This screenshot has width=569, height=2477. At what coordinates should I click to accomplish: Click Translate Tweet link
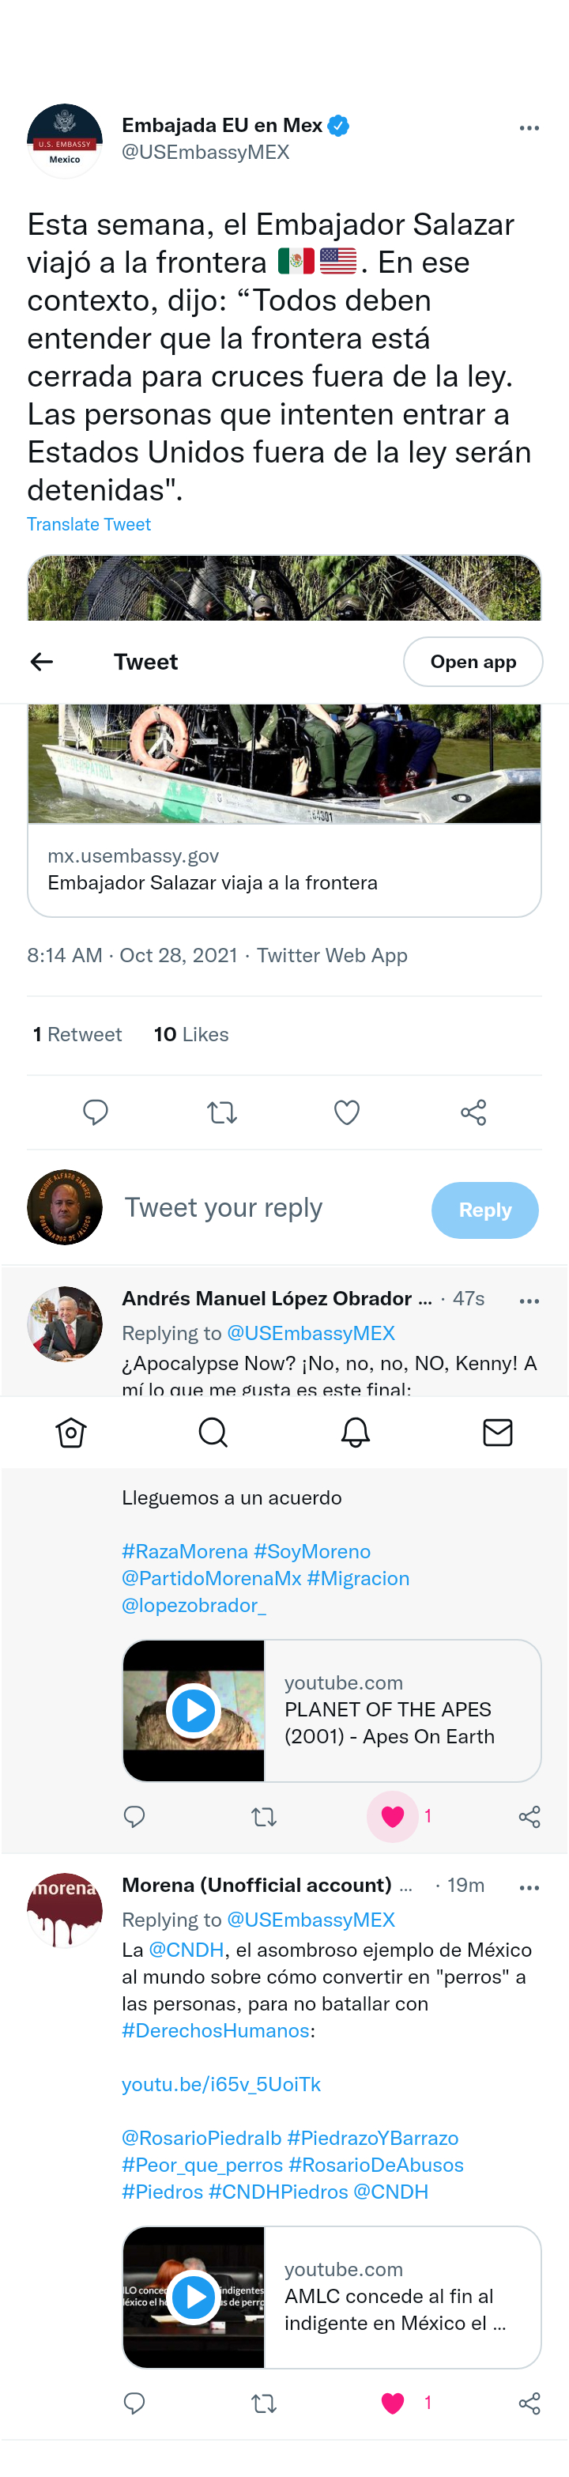89,524
